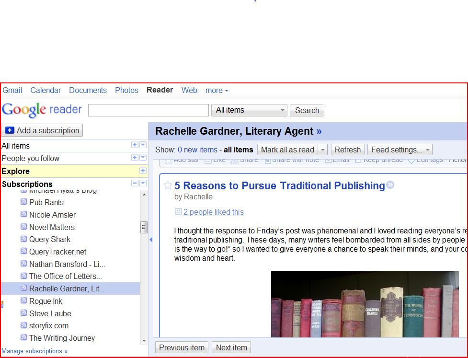Click the Refresh button
Image resolution: width=468 pixels, height=358 pixels.
pyautogui.click(x=347, y=150)
